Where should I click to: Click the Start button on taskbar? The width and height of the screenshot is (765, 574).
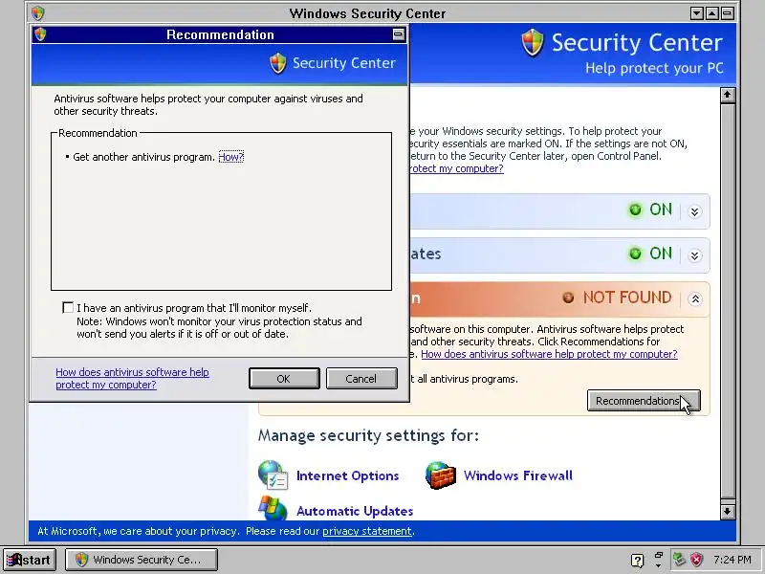pos(30,560)
